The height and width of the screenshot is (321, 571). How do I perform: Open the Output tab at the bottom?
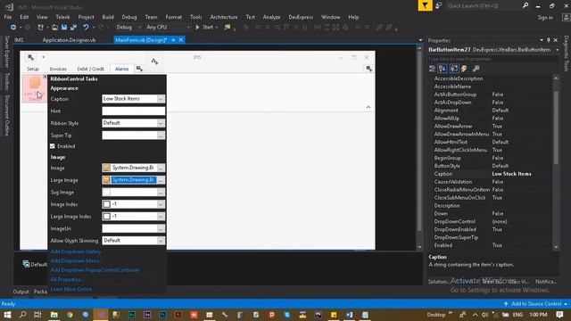click(21, 292)
